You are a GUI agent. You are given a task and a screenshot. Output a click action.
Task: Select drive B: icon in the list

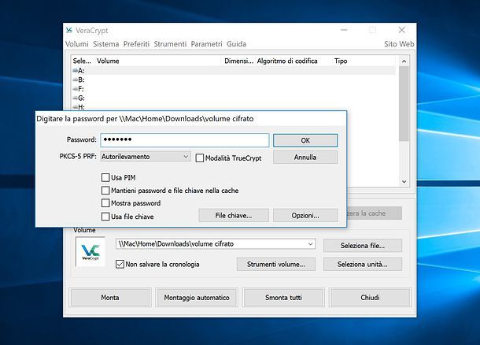(75, 80)
